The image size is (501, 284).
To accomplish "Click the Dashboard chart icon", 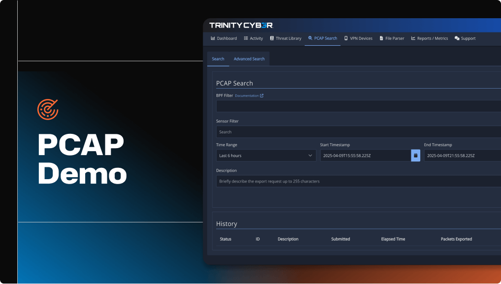I will tap(213, 38).
